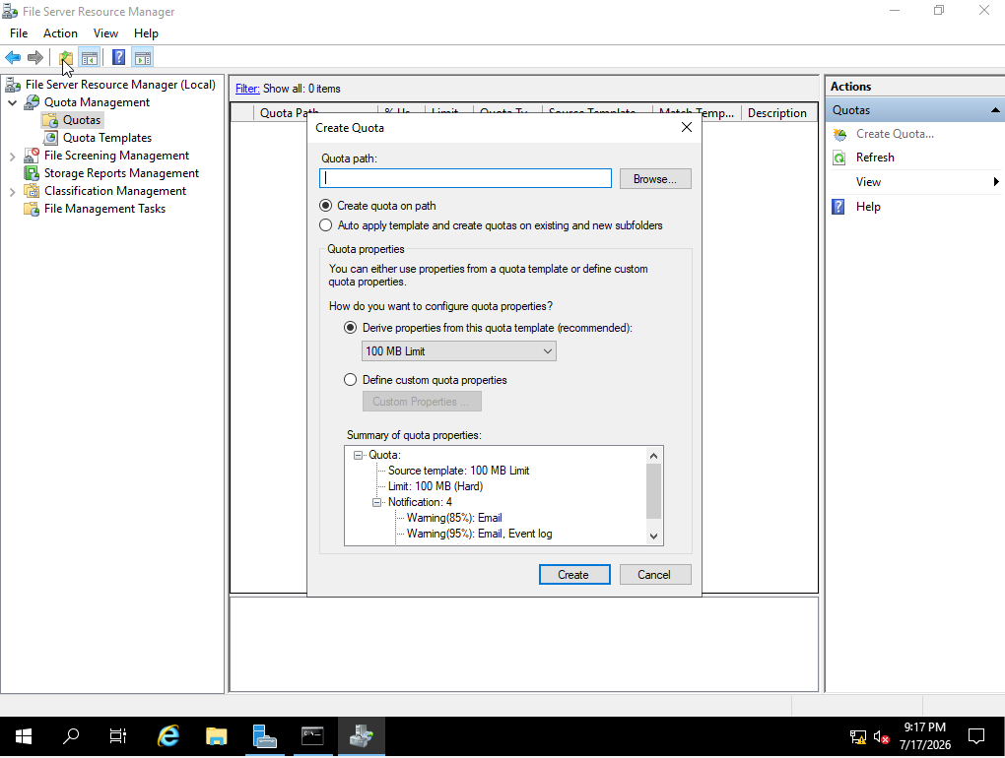Click the Description column header
This screenshot has width=1005, height=758.
[778, 112]
